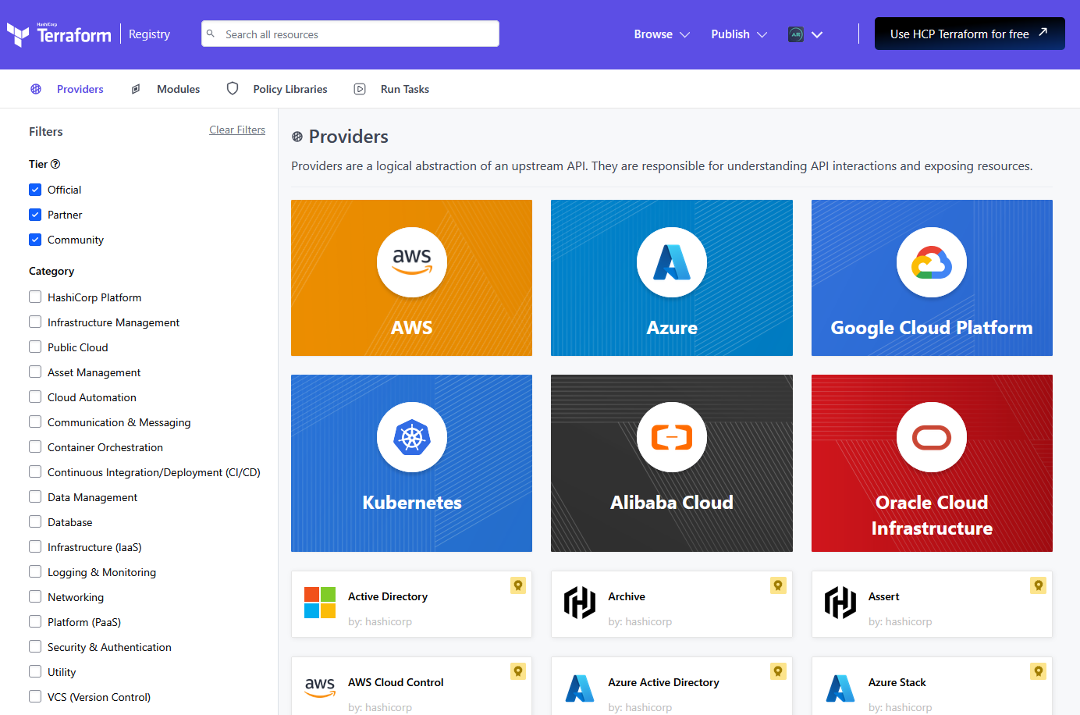Click official badge on AWS Cloud Control card
This screenshot has width=1080, height=715.
coord(518,671)
